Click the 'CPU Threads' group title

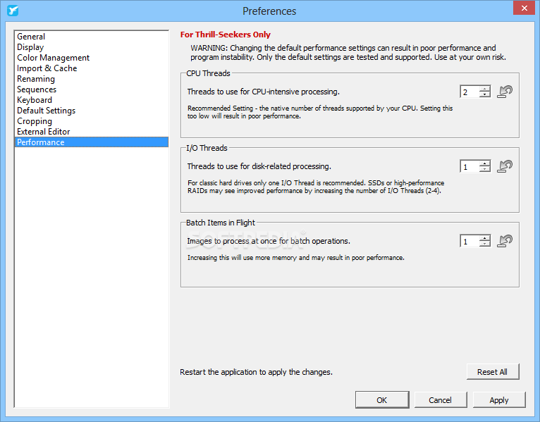pyautogui.click(x=208, y=73)
